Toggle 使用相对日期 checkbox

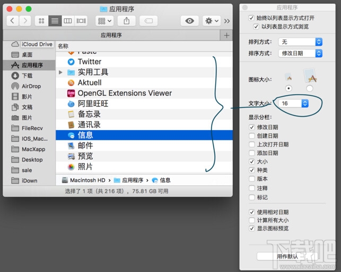pyautogui.click(x=251, y=212)
